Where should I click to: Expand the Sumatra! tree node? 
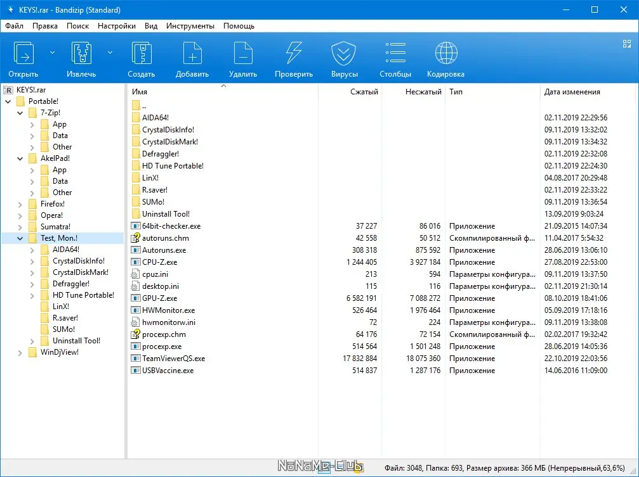pos(20,227)
